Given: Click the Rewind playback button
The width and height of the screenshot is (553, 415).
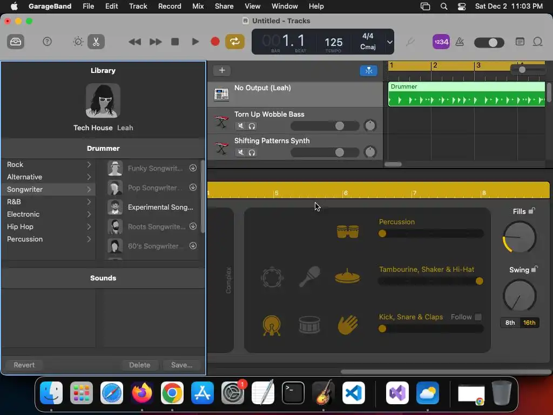Looking at the screenshot, I should tap(134, 42).
